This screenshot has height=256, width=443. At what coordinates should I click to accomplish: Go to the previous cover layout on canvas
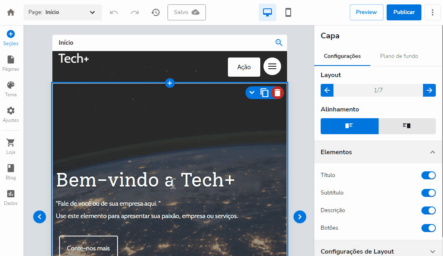[x=40, y=217]
